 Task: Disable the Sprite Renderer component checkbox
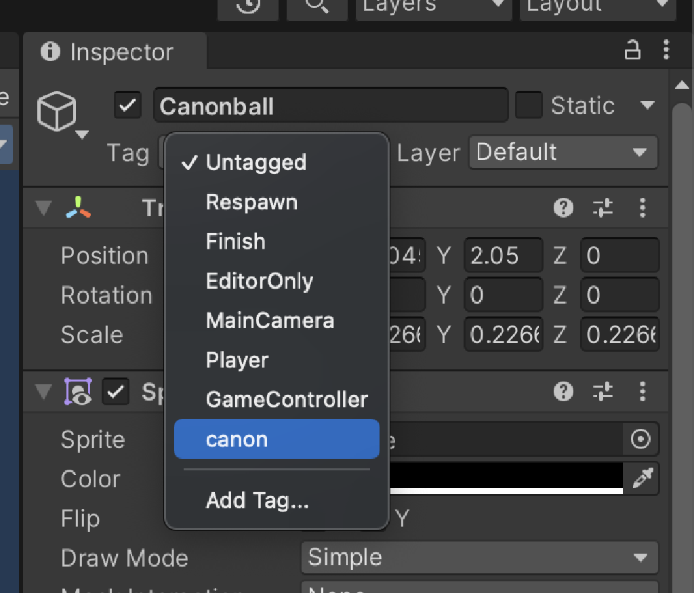click(115, 392)
